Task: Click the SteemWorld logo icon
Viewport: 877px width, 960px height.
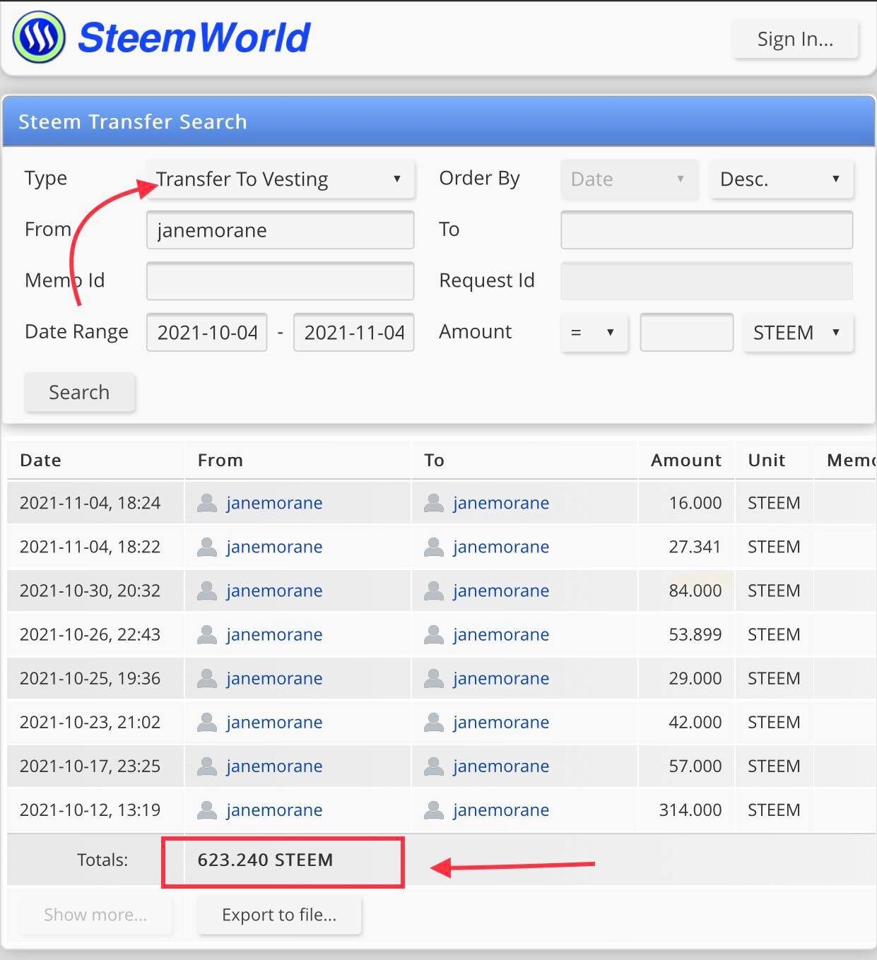Action: pos(39,37)
